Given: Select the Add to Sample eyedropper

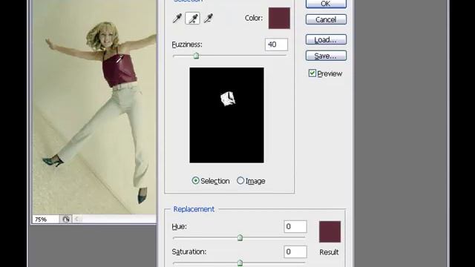Looking at the screenshot, I should pos(193,19).
